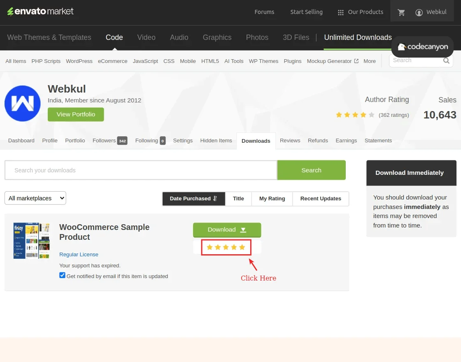
Task: Open the Our Products grid icon
Action: [341, 12]
